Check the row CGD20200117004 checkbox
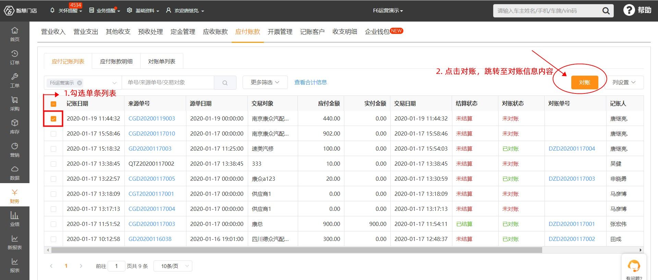The height and width of the screenshot is (280, 658). click(53, 209)
